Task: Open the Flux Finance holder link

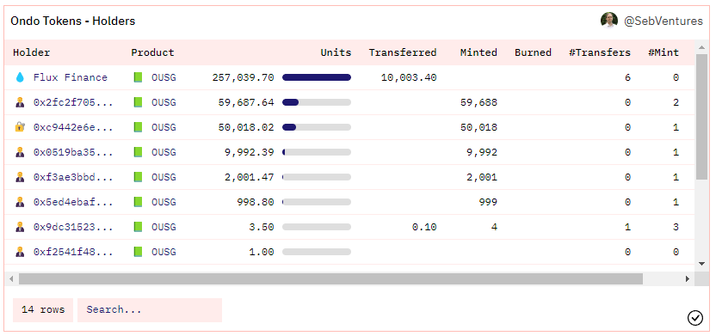Action: click(x=71, y=77)
